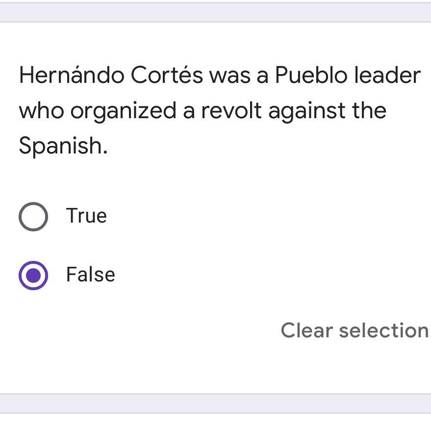Click the 'False' option label
The image size is (431, 430).
(91, 275)
